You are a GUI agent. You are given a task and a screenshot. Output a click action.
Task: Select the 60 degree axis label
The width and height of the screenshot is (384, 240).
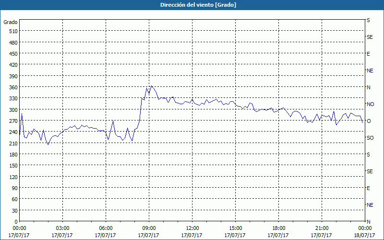[15, 200]
